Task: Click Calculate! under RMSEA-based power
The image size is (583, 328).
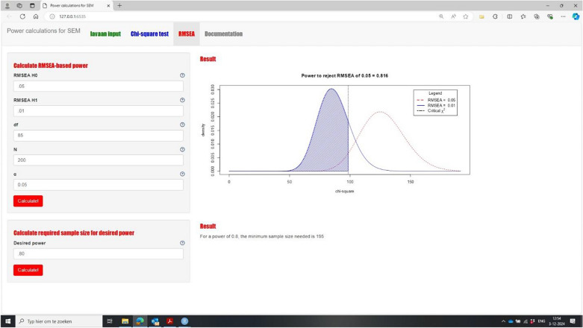Action: pos(28,201)
